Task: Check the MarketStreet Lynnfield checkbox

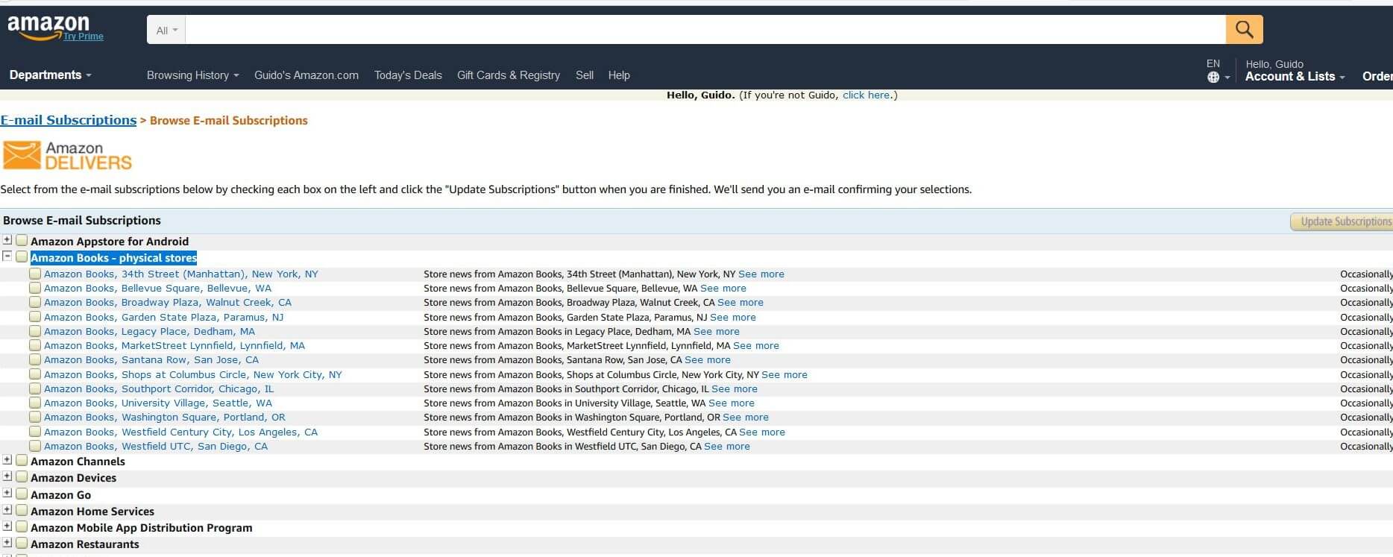Action: 35,345
